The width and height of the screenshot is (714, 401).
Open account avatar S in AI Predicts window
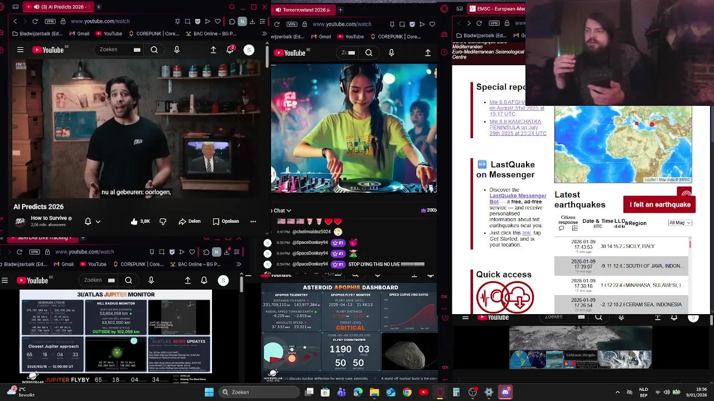click(x=249, y=50)
